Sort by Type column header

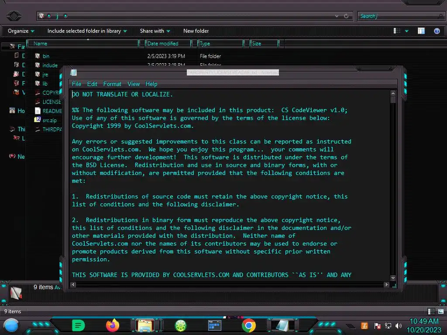point(220,44)
